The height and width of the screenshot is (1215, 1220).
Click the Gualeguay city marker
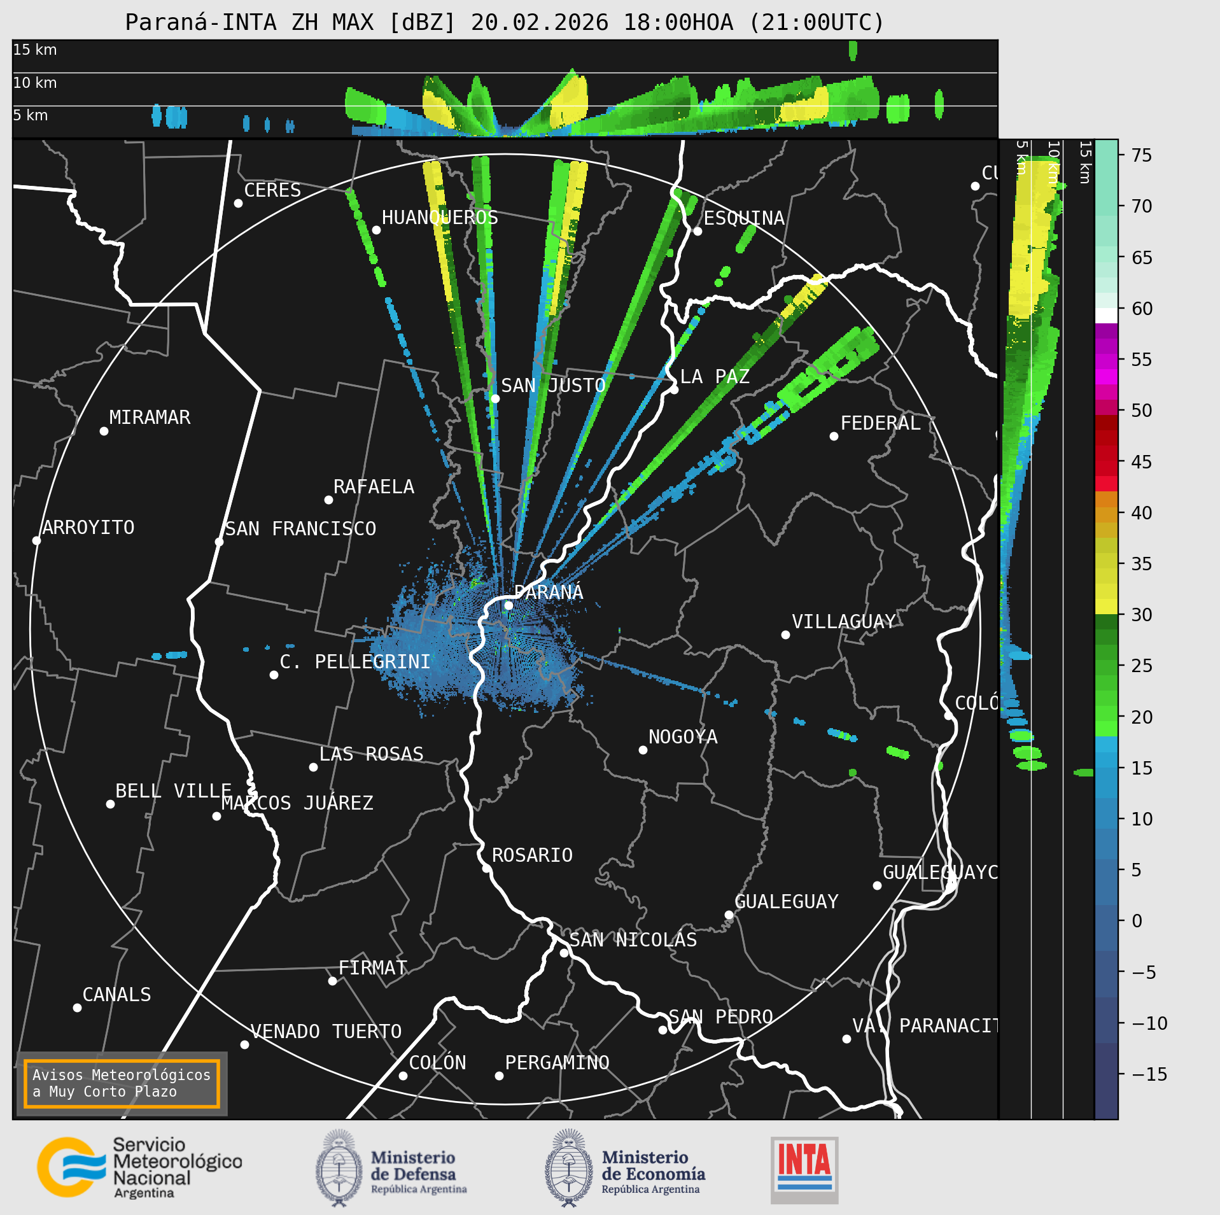tap(729, 915)
